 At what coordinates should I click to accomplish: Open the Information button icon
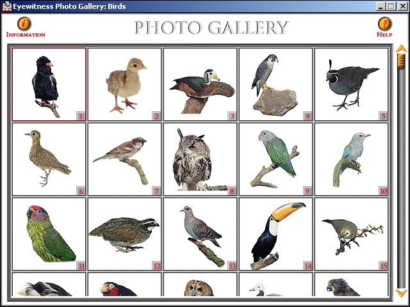click(24, 24)
